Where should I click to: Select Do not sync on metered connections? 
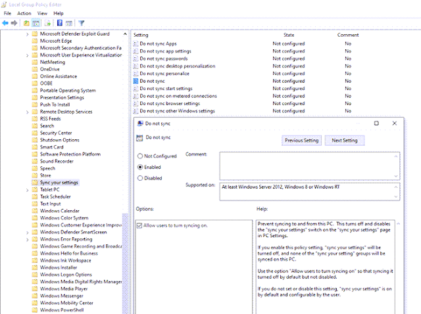178,96
